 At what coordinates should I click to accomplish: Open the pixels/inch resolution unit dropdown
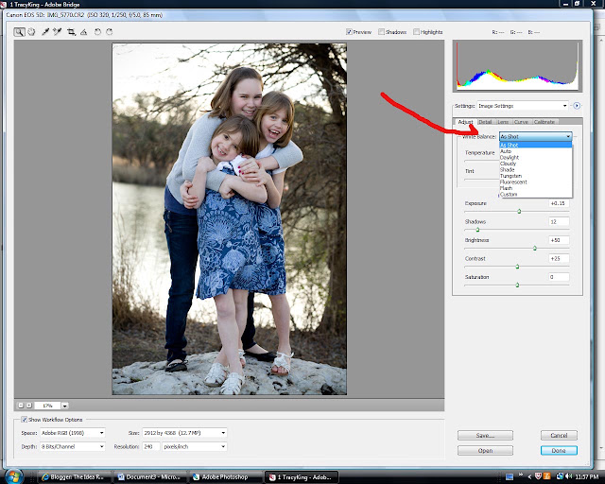(x=195, y=446)
